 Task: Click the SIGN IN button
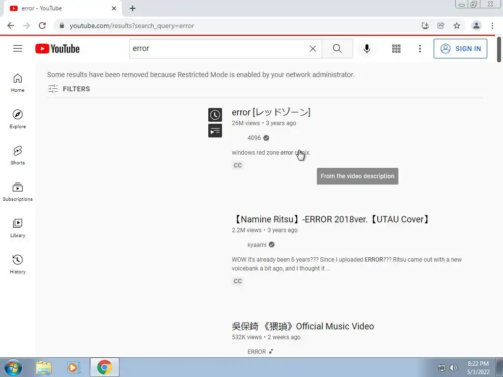coord(460,49)
